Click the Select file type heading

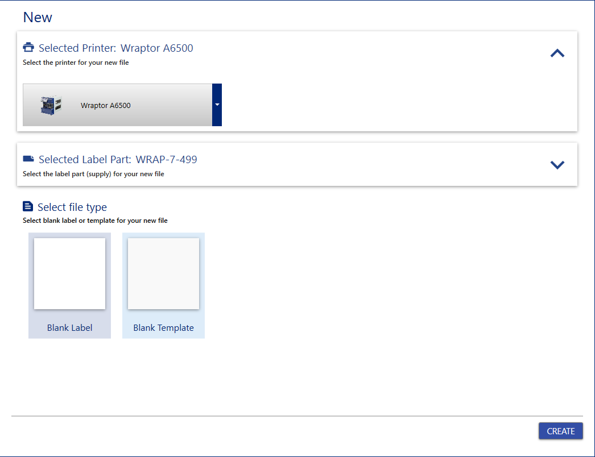pyautogui.click(x=72, y=207)
